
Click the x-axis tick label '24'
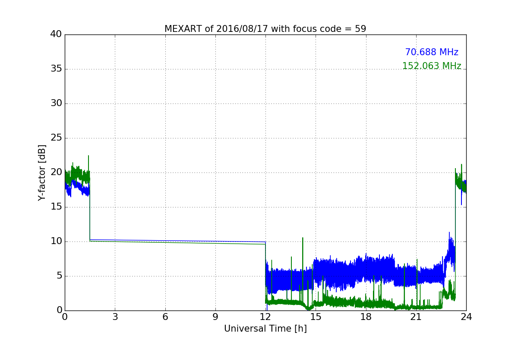coord(466,317)
